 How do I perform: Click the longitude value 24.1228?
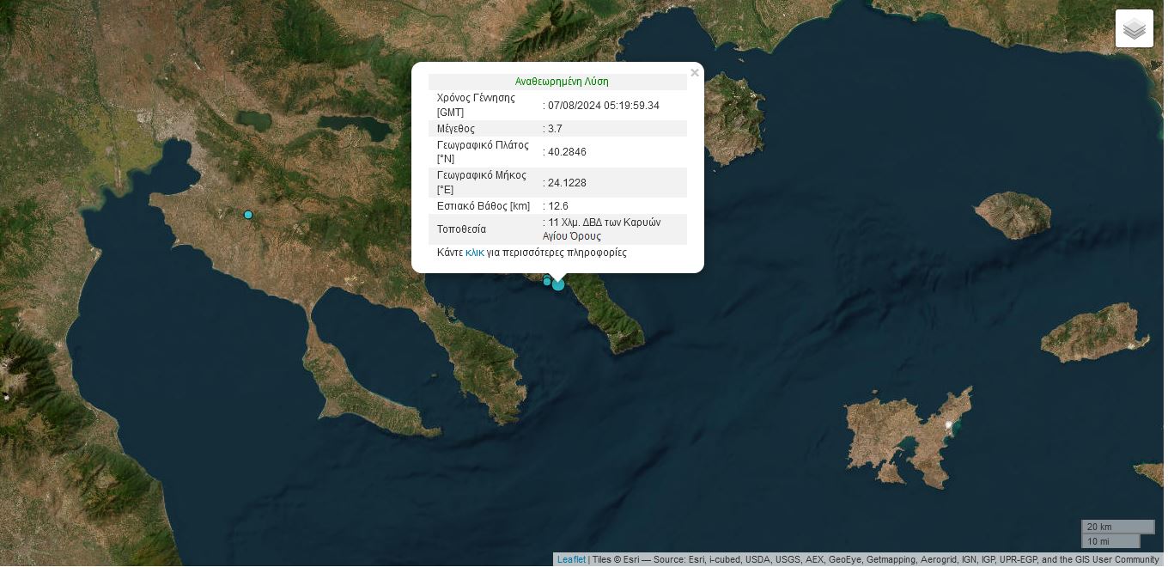[567, 183]
